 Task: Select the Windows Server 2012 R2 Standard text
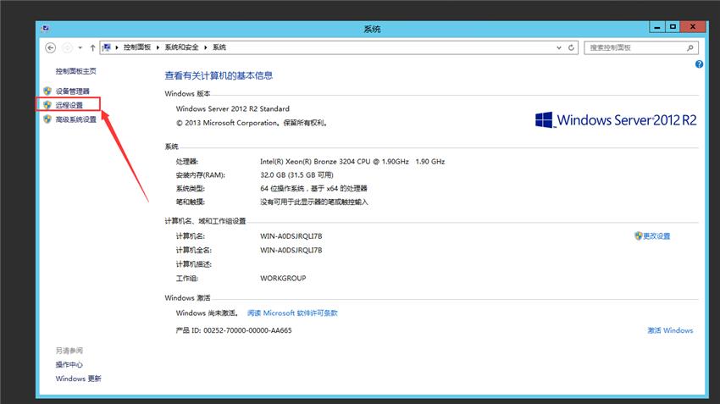tap(233, 108)
